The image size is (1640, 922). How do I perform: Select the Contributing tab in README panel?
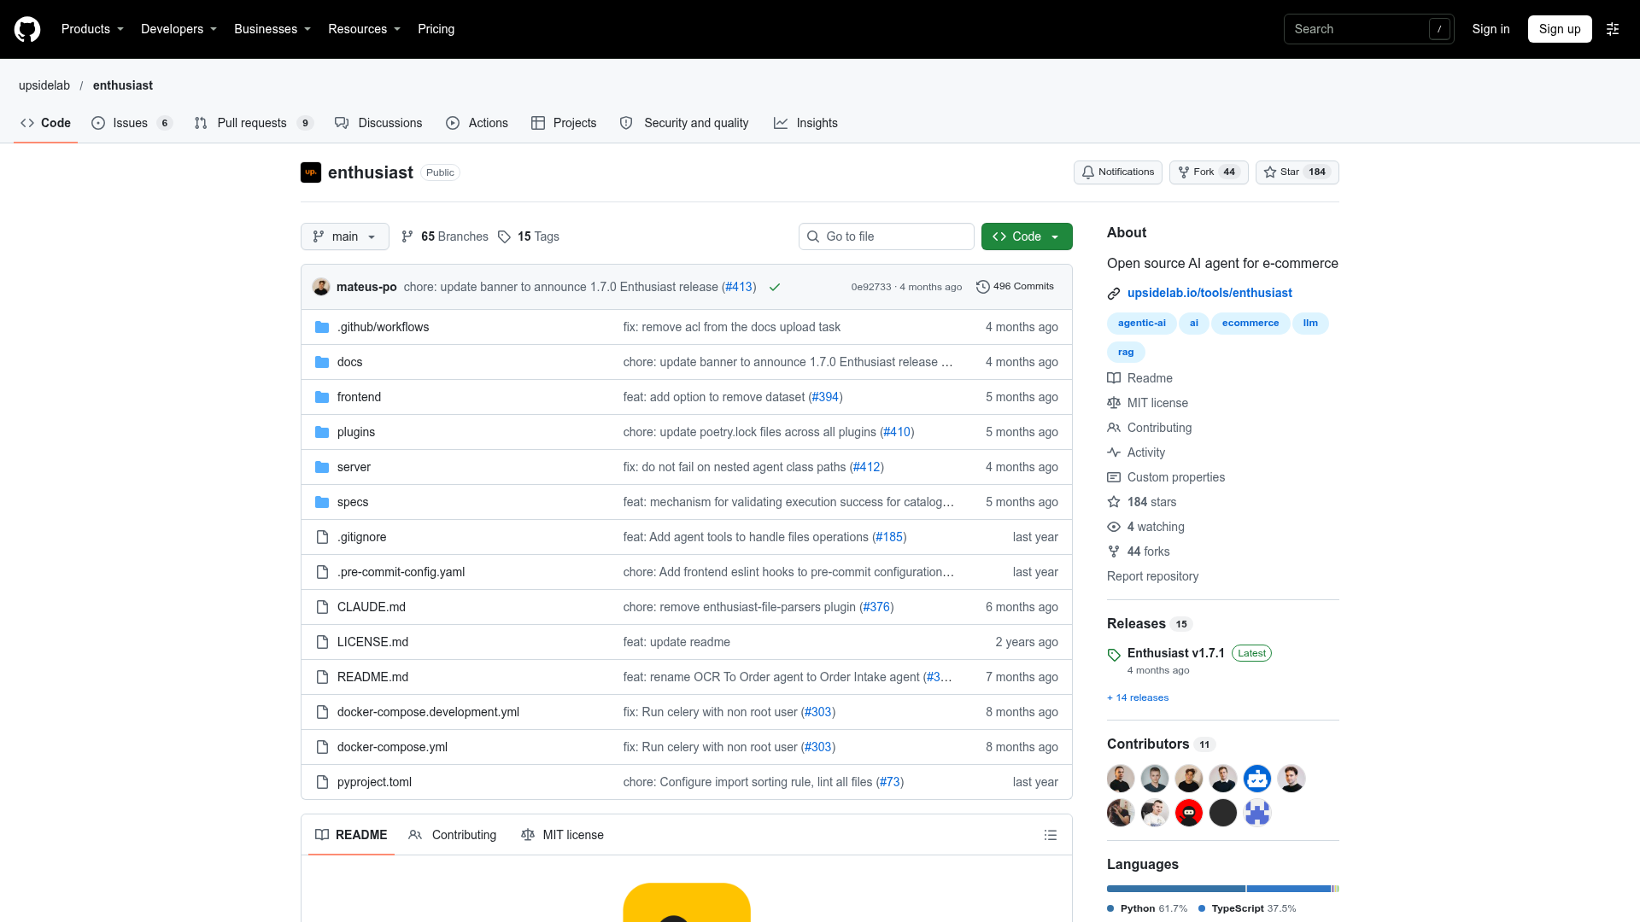click(x=453, y=835)
